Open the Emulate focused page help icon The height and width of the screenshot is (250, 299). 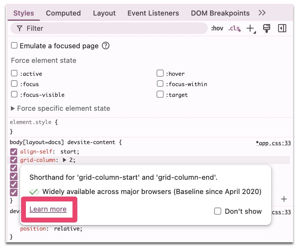point(105,46)
